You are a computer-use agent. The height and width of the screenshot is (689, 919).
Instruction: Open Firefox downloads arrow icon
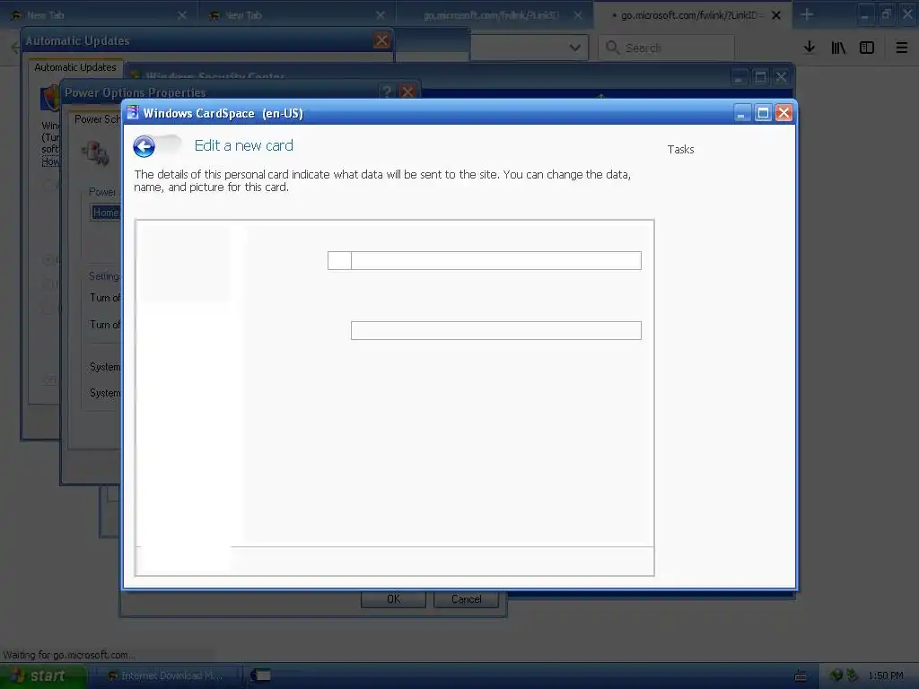point(810,48)
